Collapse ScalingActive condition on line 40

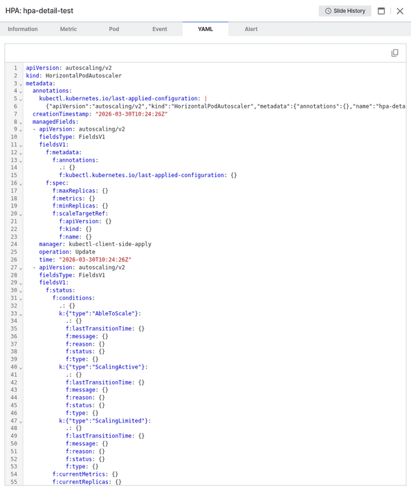(21, 368)
